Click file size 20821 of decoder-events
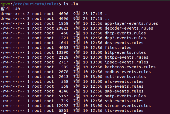 [62, 28]
